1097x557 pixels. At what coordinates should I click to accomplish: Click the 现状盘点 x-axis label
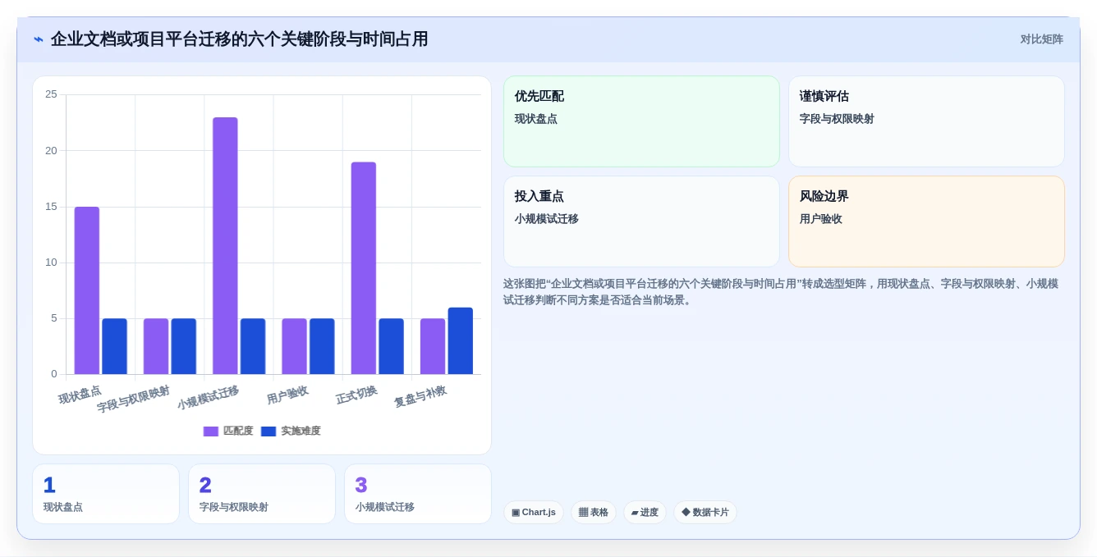click(x=80, y=395)
